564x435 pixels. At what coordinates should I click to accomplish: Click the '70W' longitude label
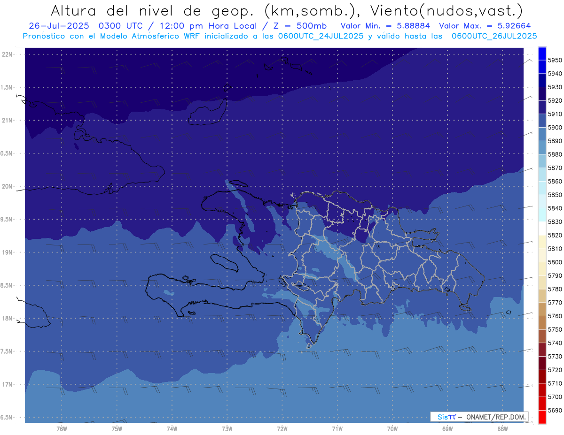pos(392,429)
